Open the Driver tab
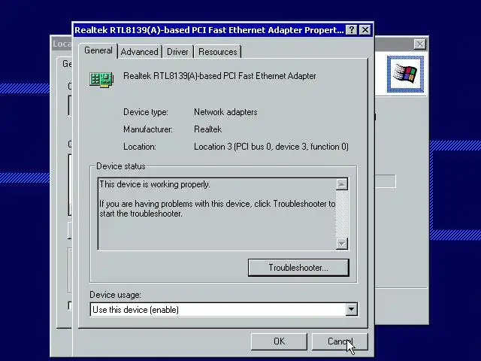 pos(177,52)
